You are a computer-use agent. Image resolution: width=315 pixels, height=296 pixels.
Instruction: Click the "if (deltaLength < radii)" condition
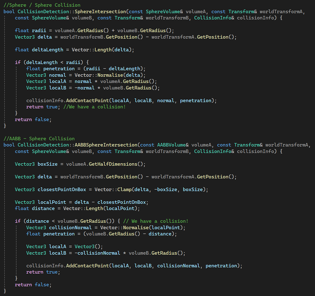click(49, 62)
